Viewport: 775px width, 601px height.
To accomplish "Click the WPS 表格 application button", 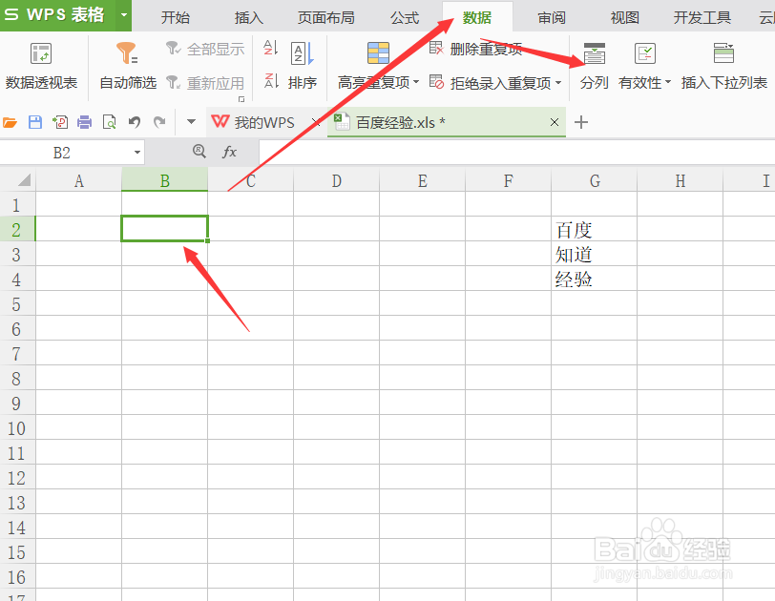I will click(58, 15).
